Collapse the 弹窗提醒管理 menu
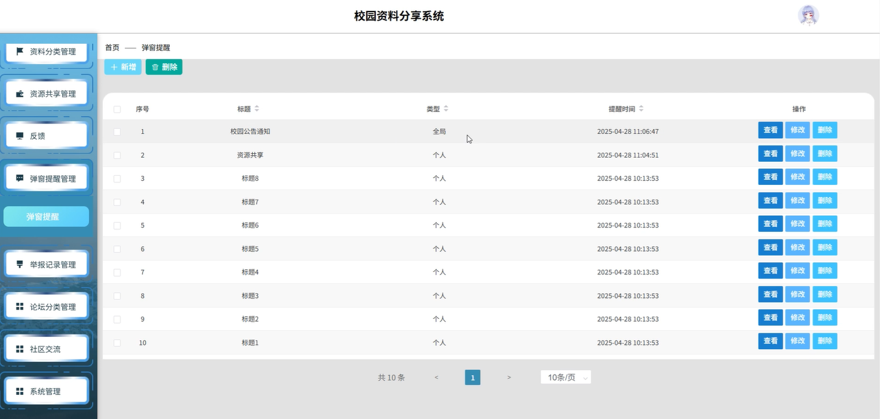 47,178
